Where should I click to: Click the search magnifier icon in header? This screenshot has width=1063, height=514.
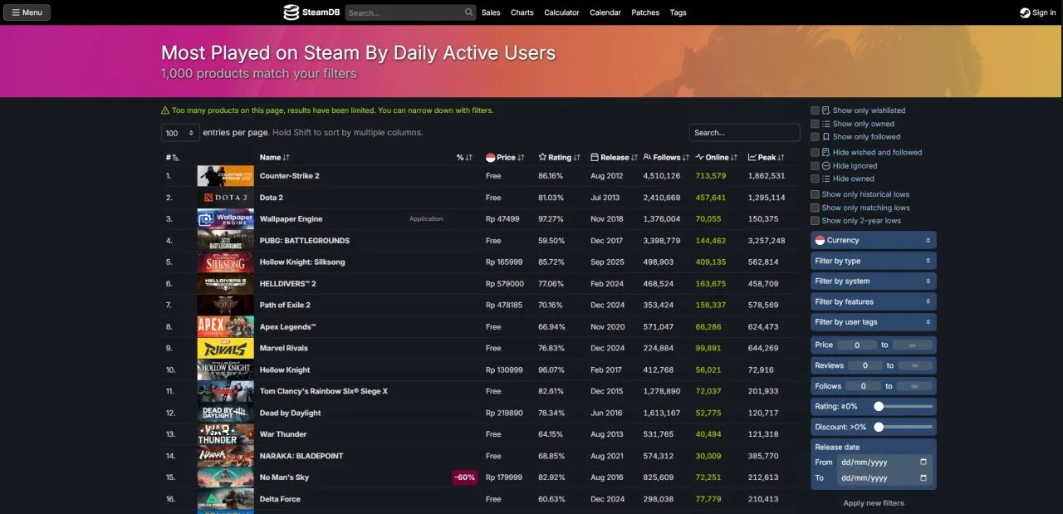(468, 12)
